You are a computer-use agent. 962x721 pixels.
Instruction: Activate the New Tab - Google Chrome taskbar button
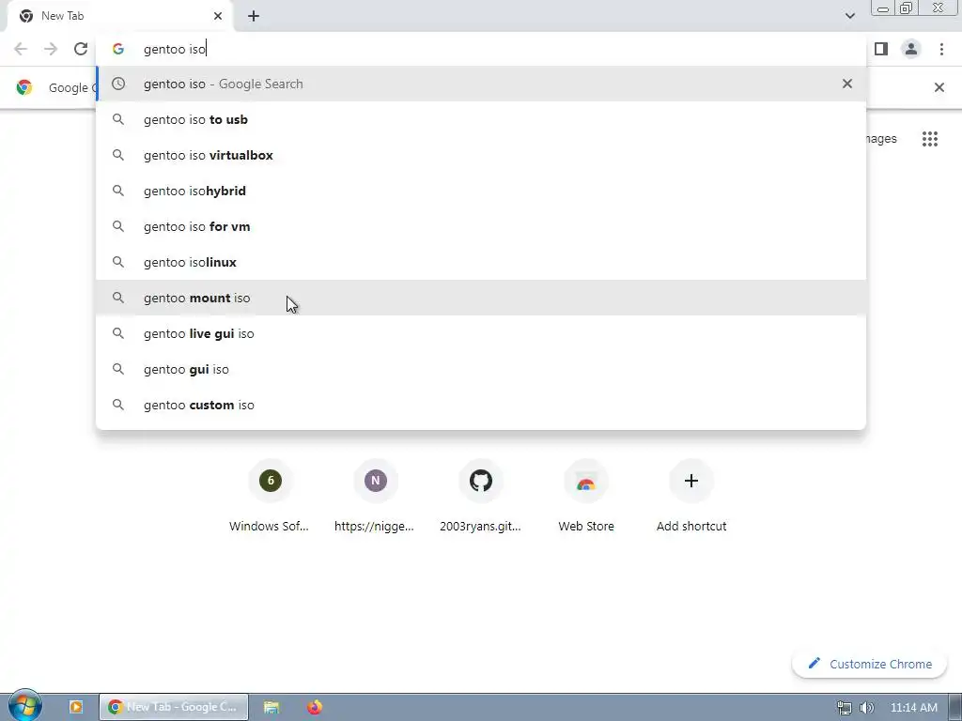pyautogui.click(x=174, y=707)
